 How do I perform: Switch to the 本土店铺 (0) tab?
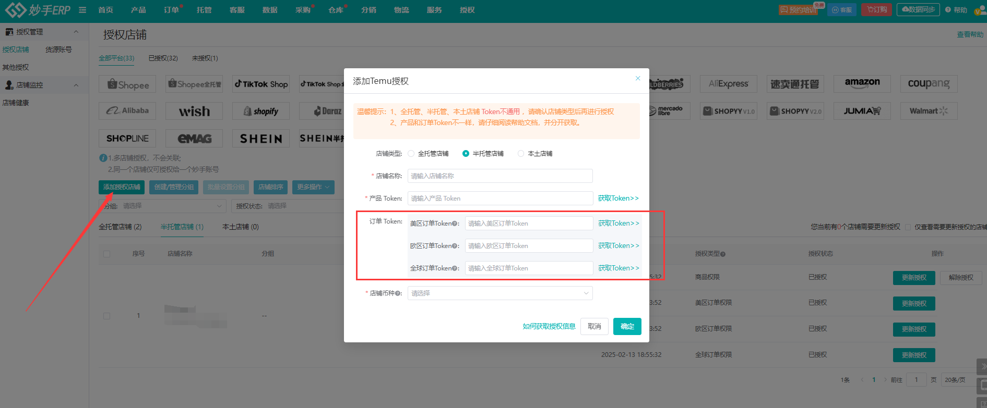click(x=241, y=227)
